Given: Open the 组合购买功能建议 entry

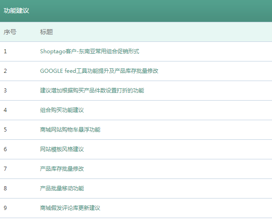Looking at the screenshot, I should [62, 110].
